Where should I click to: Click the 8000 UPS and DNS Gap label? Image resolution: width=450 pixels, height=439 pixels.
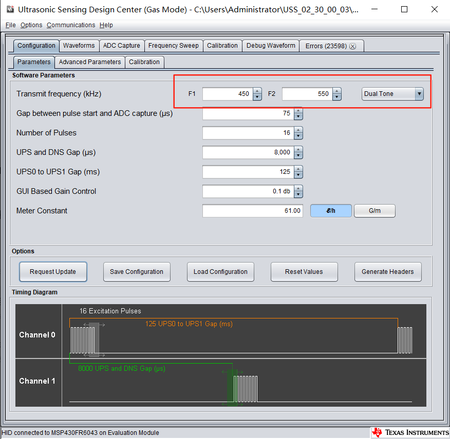[122, 369]
